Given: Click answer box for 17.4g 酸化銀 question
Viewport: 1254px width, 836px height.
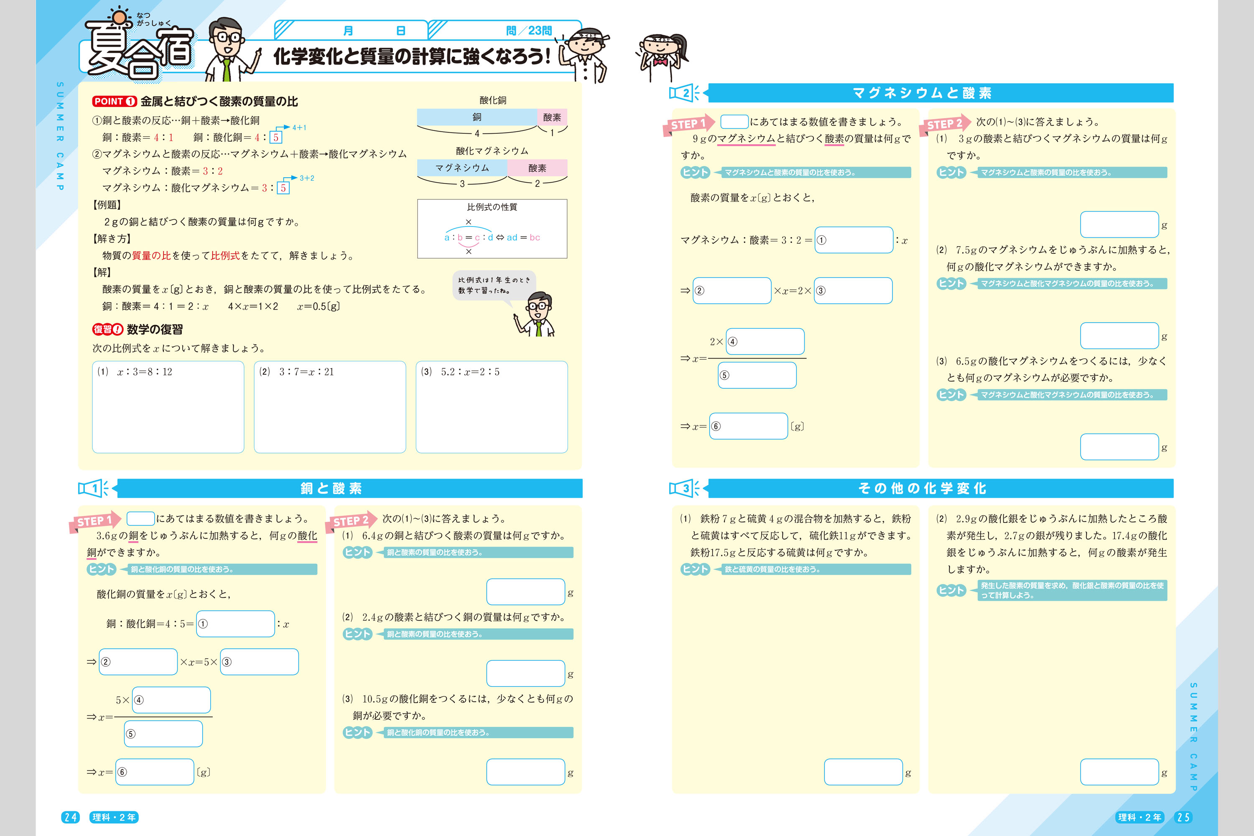Looking at the screenshot, I should pyautogui.click(x=1120, y=772).
